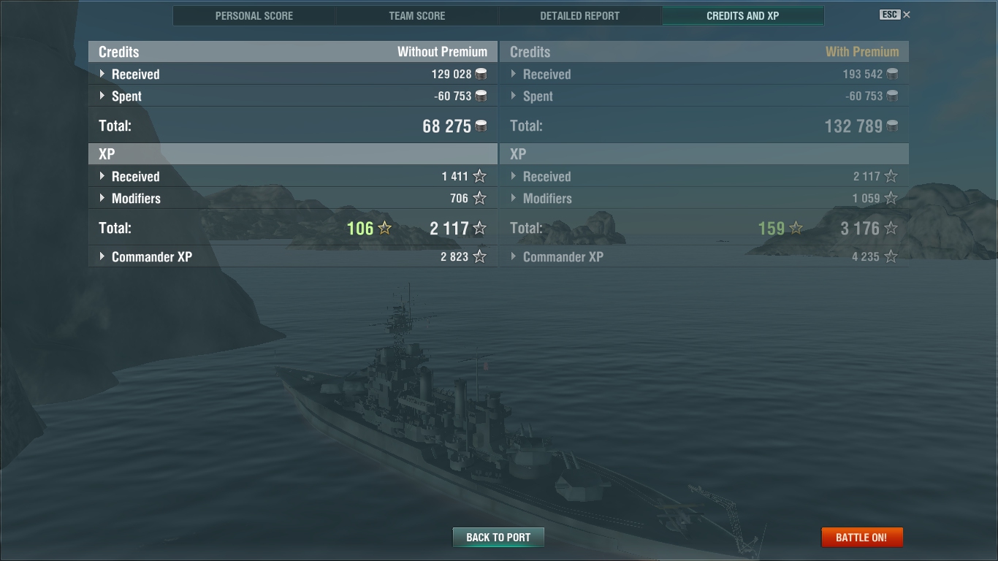Click the With Premium header label
998x561 pixels.
(x=862, y=52)
